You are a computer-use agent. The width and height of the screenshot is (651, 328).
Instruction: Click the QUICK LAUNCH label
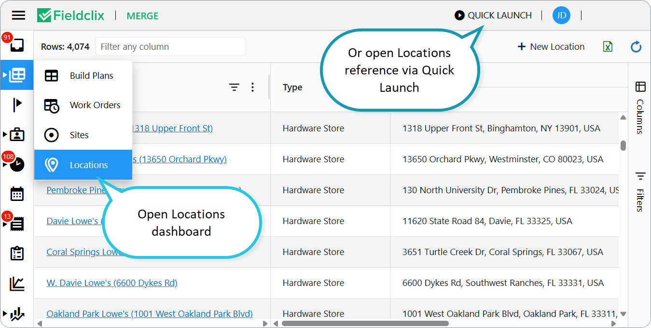point(499,15)
